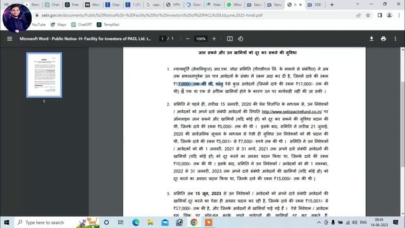405x228 pixels.
Task: Open the volume control in tray
Action: 354,222
